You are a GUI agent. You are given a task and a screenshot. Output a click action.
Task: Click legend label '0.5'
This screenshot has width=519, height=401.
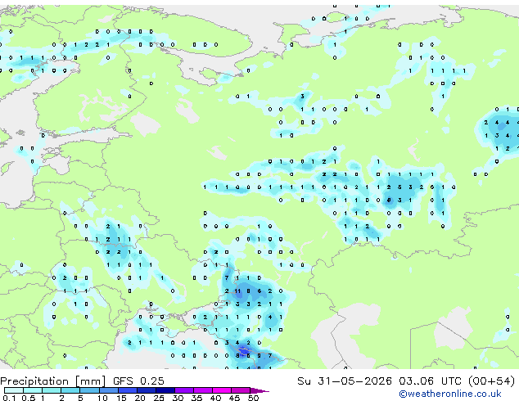click(x=29, y=398)
